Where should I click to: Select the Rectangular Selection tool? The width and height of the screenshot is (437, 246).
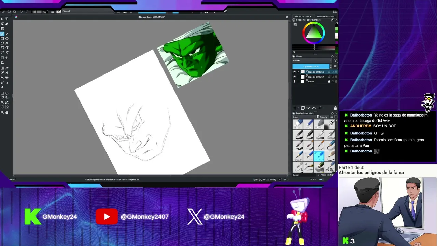coord(2,93)
